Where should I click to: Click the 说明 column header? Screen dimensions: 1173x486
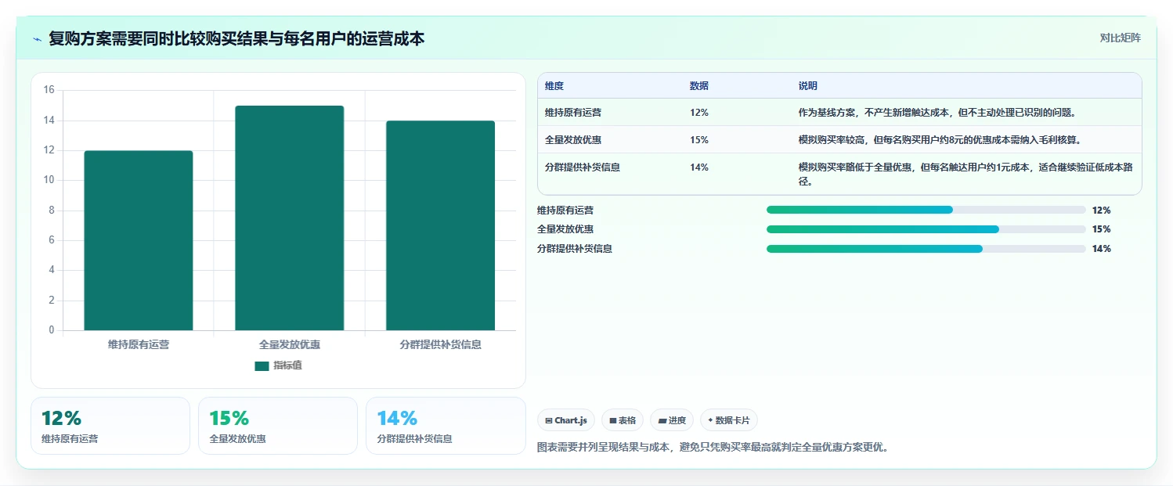808,85
